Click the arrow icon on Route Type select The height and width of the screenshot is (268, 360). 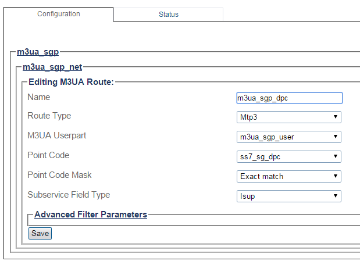point(336,117)
